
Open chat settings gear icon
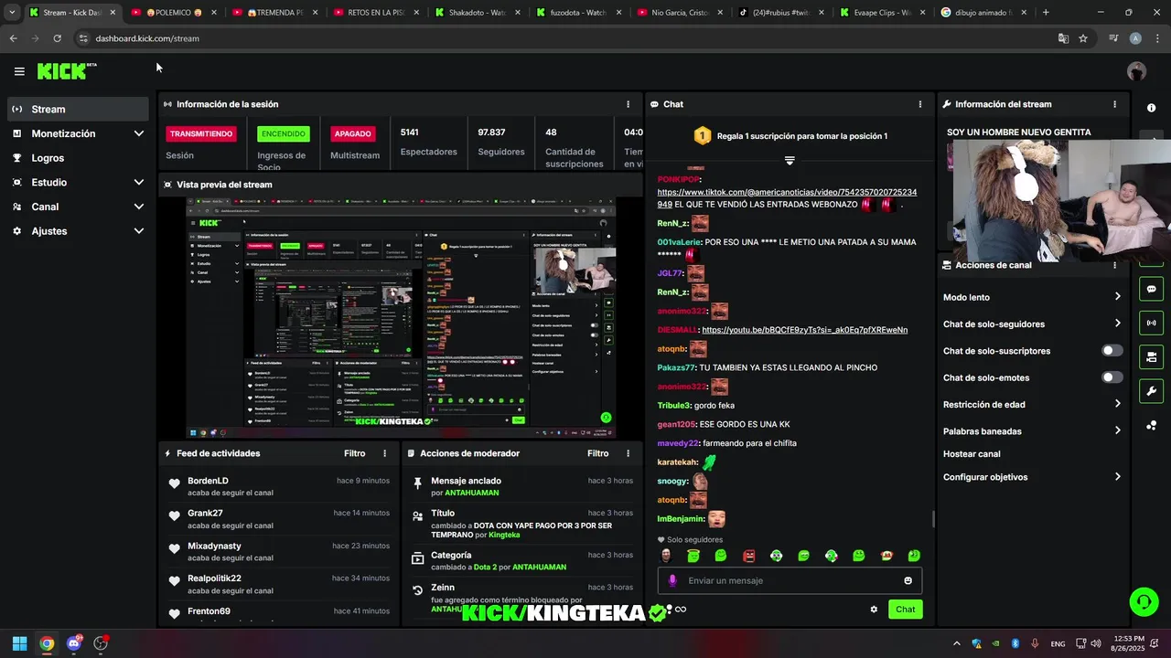[874, 610]
